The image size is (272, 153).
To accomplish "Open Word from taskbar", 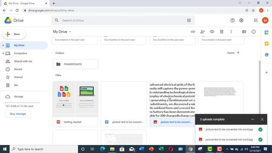I will coord(142,149).
